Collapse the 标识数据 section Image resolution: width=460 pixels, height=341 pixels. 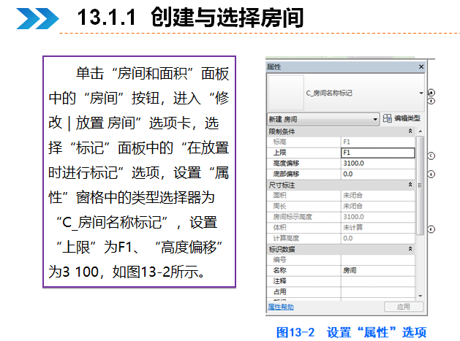[x=410, y=249]
